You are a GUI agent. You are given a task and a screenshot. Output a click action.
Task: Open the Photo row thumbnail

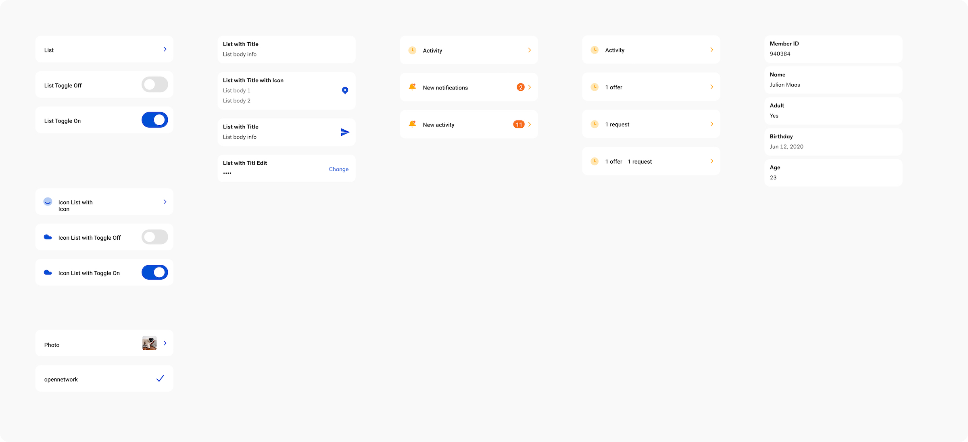click(149, 343)
